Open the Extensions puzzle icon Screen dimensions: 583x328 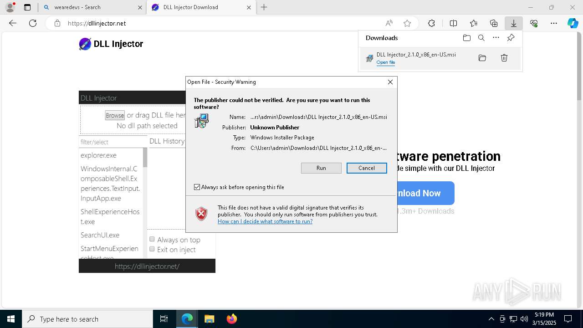431,23
